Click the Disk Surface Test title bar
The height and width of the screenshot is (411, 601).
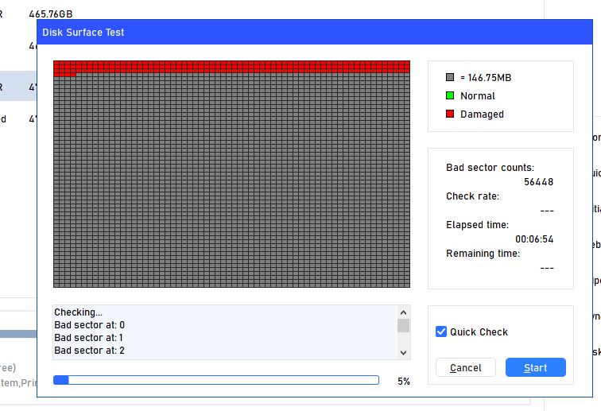click(x=238, y=33)
